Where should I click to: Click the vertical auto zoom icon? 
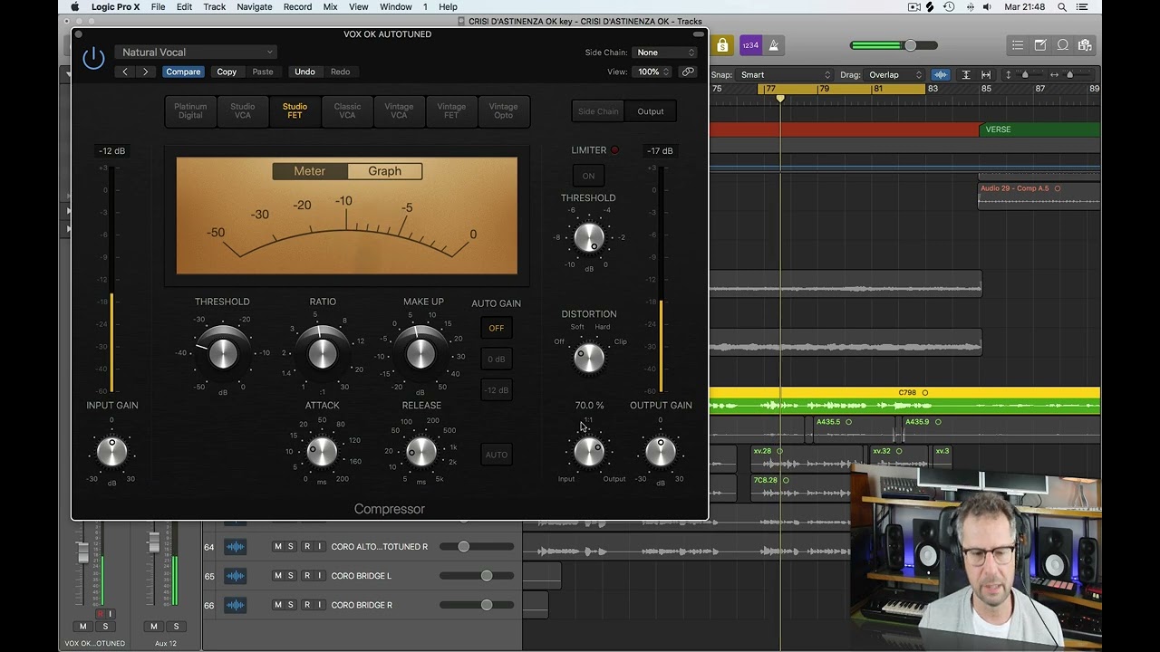(x=966, y=75)
